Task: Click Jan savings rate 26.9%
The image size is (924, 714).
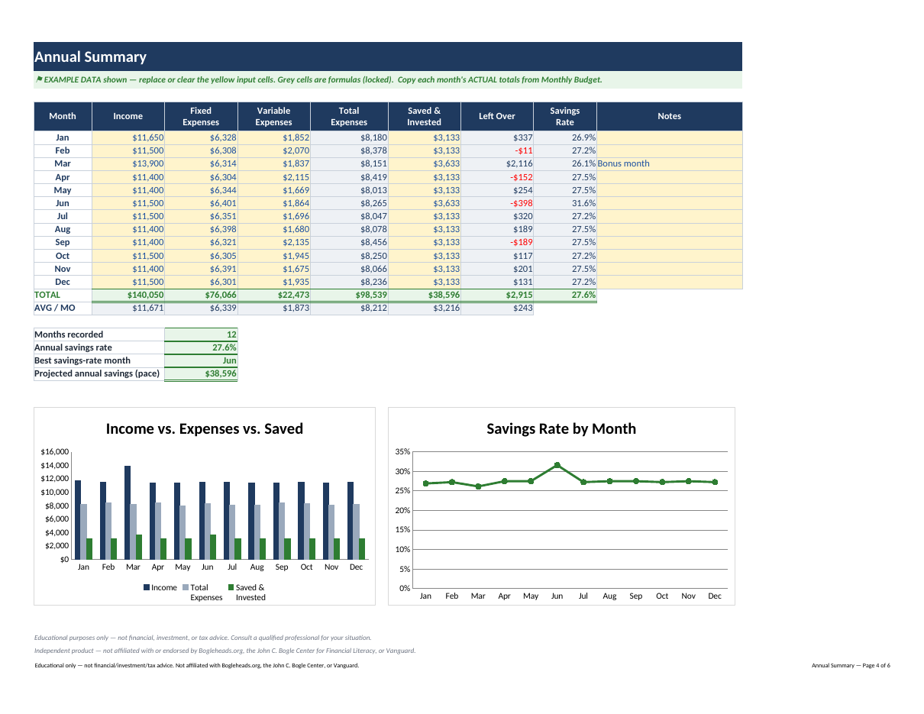Action: click(x=565, y=137)
